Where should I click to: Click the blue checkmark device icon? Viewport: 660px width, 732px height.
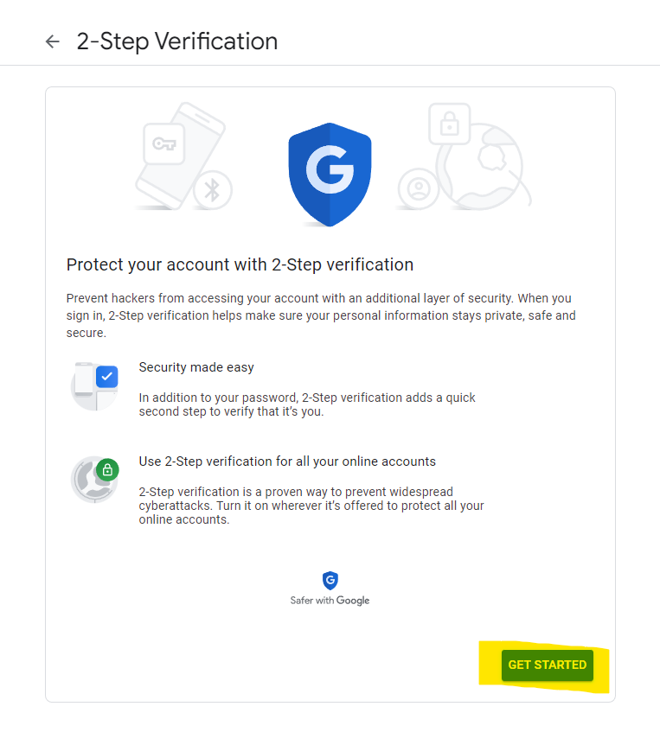(x=95, y=385)
